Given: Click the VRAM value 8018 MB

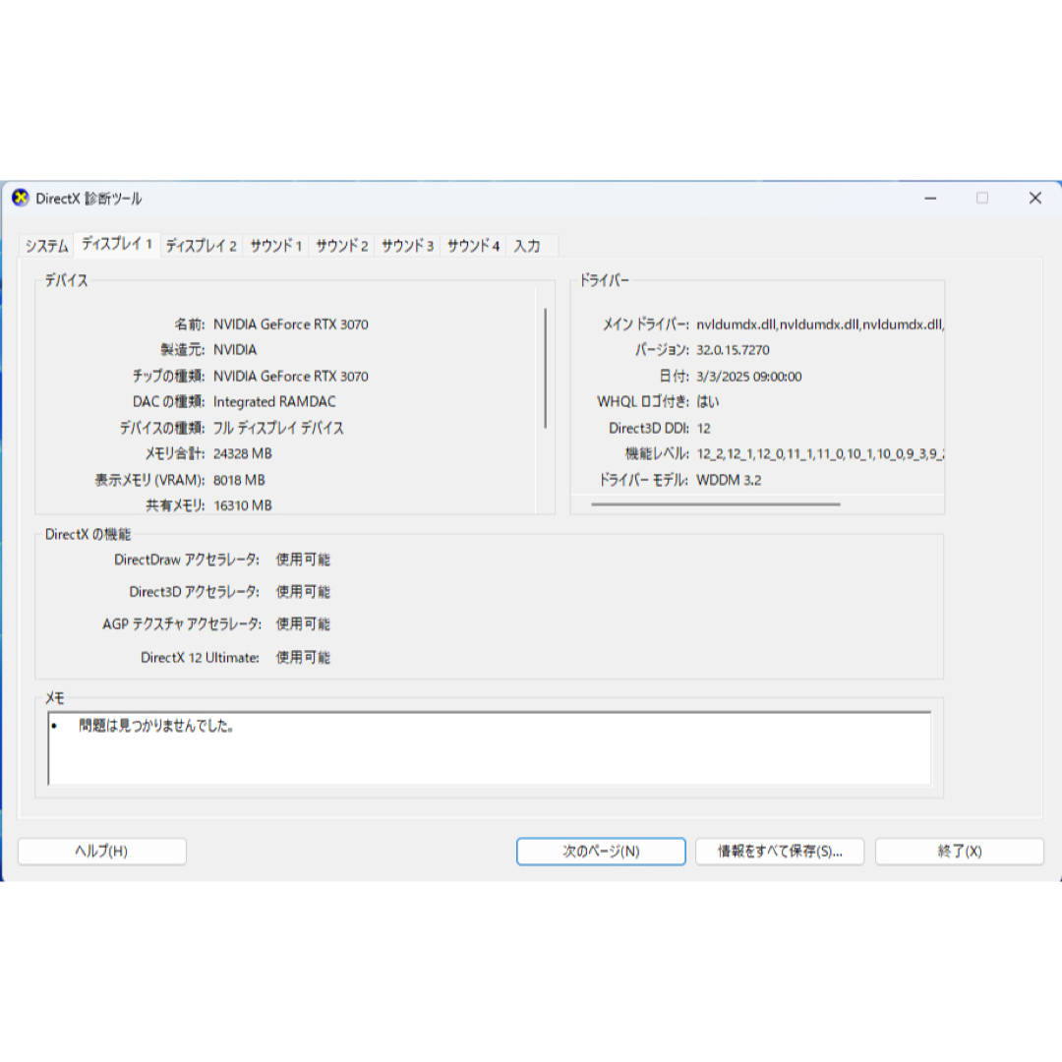Looking at the screenshot, I should pyautogui.click(x=239, y=480).
